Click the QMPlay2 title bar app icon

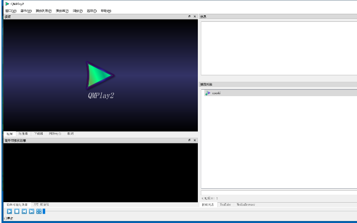click(7, 3)
